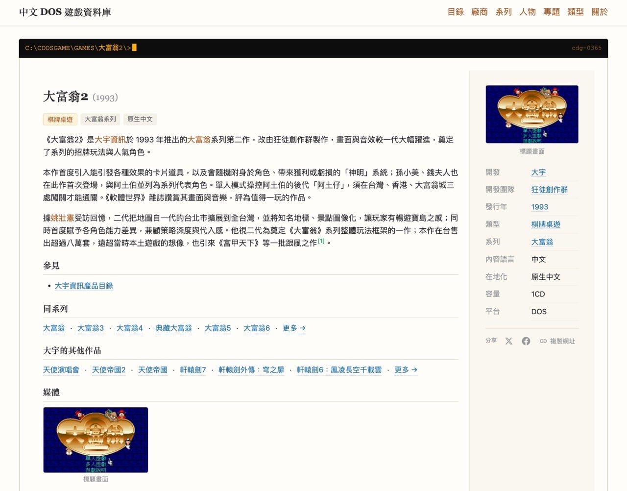Share the page on X (Twitter)
Viewport: 627px width, 491px height.
point(509,341)
